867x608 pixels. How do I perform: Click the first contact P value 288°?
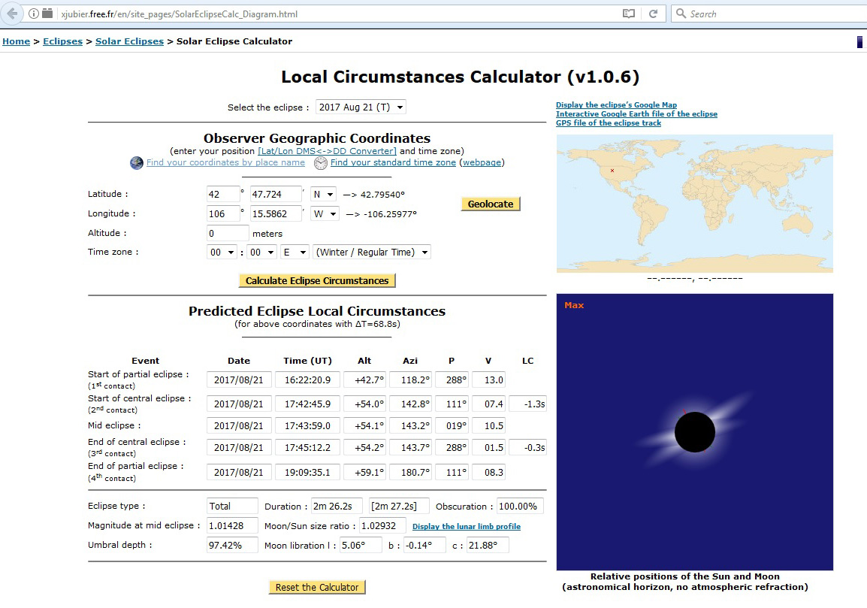click(452, 380)
